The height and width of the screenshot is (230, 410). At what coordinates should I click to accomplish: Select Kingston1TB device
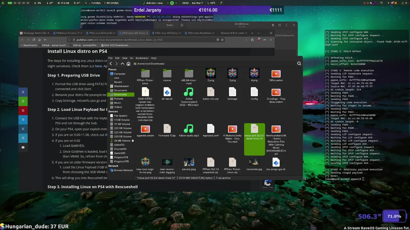coord(121,157)
